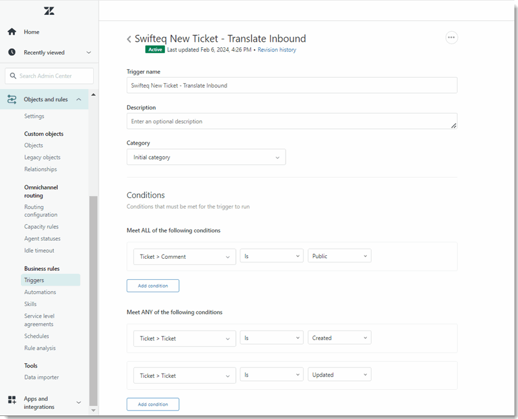Click the search magnifier icon
Viewport: 518px width, 419px height.
pos(13,76)
